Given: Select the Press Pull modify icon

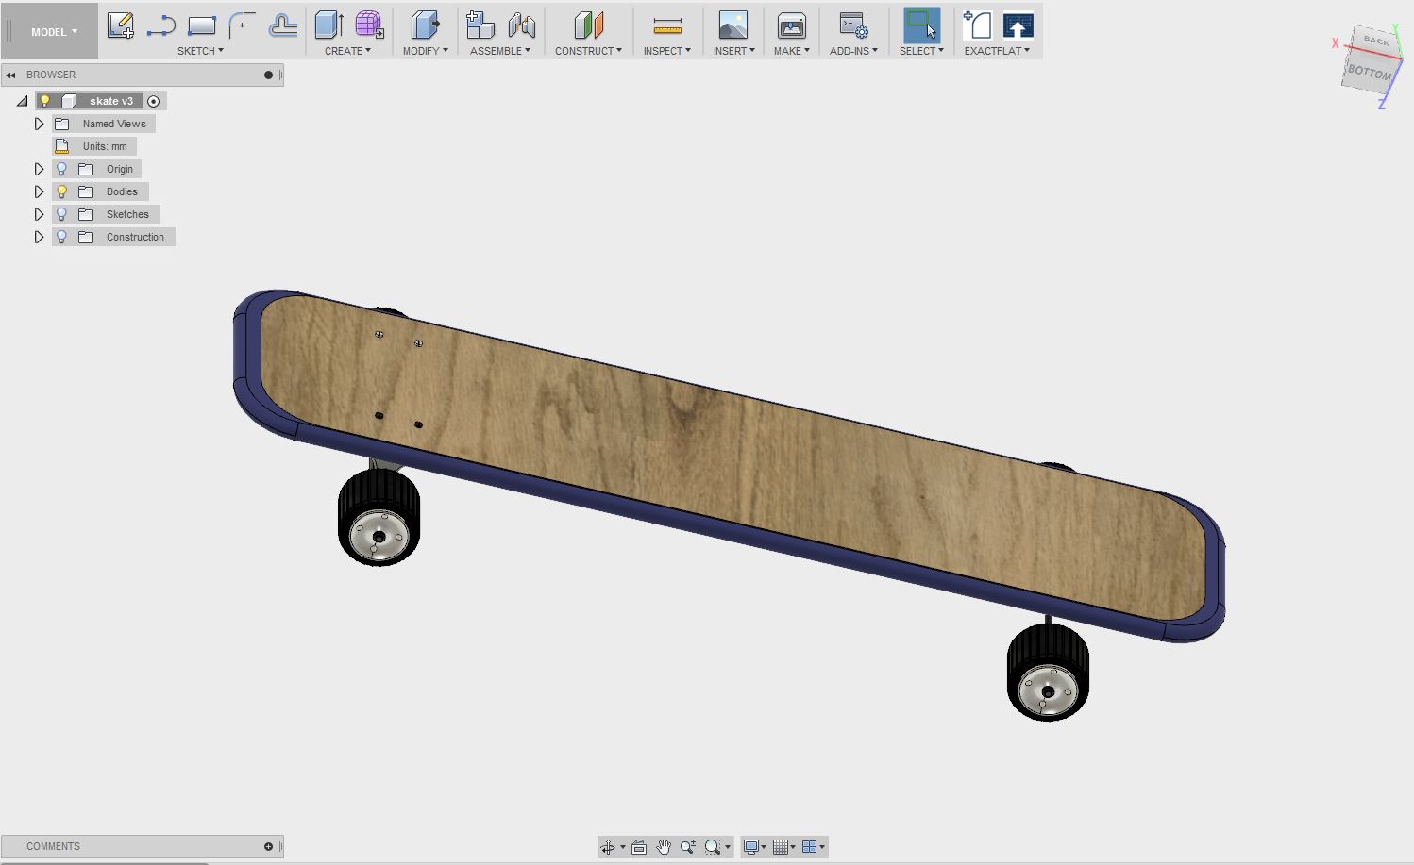Looking at the screenshot, I should 426,25.
